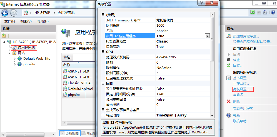This screenshot has width=277, height=137.
Task: Open the 启用 32 位应用程序 value dropdown
Action: pos(207,36)
